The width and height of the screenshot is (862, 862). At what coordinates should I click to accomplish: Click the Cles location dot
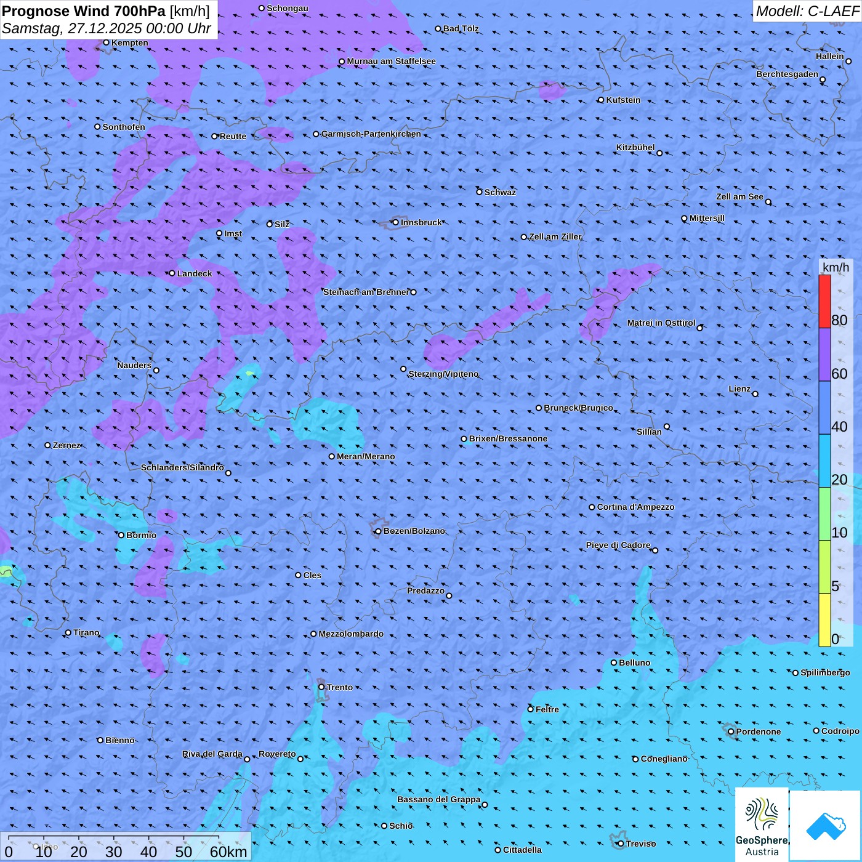click(x=299, y=575)
